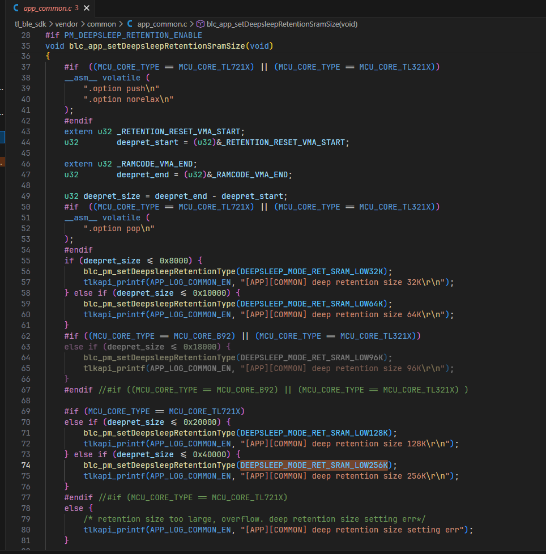Click the C file icon in the tab
This screenshot has height=554, width=546.
click(x=16, y=8)
